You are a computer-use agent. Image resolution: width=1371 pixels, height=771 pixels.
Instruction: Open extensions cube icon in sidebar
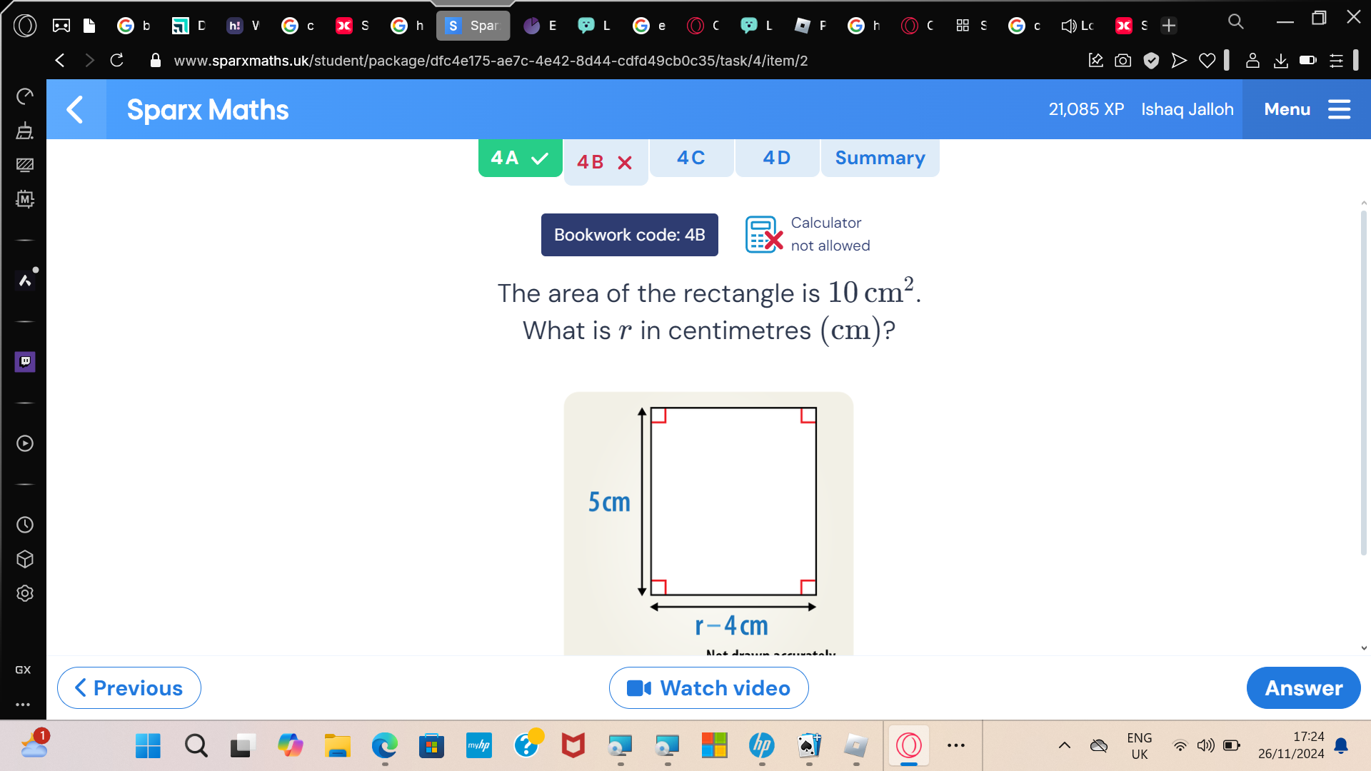click(x=25, y=559)
